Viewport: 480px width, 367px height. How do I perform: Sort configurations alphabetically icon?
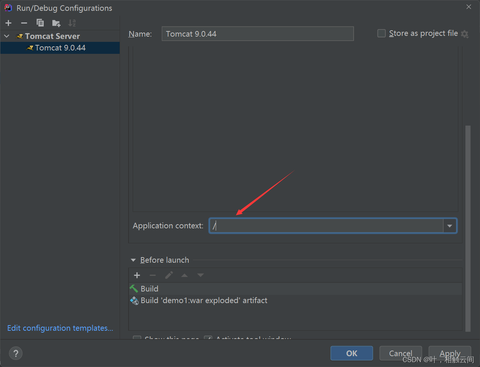click(x=72, y=23)
